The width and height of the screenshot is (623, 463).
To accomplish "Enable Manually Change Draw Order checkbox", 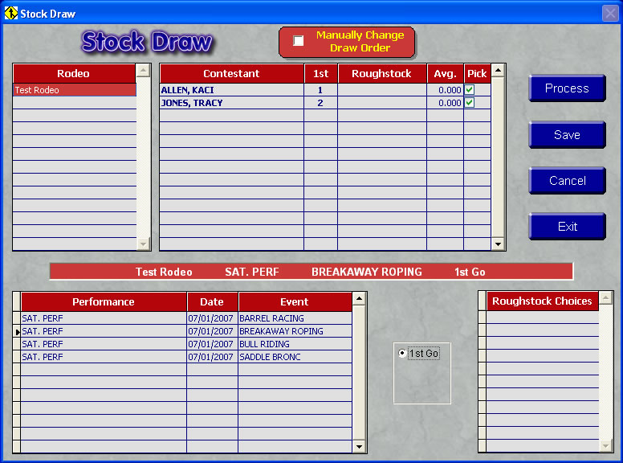I will click(x=299, y=41).
